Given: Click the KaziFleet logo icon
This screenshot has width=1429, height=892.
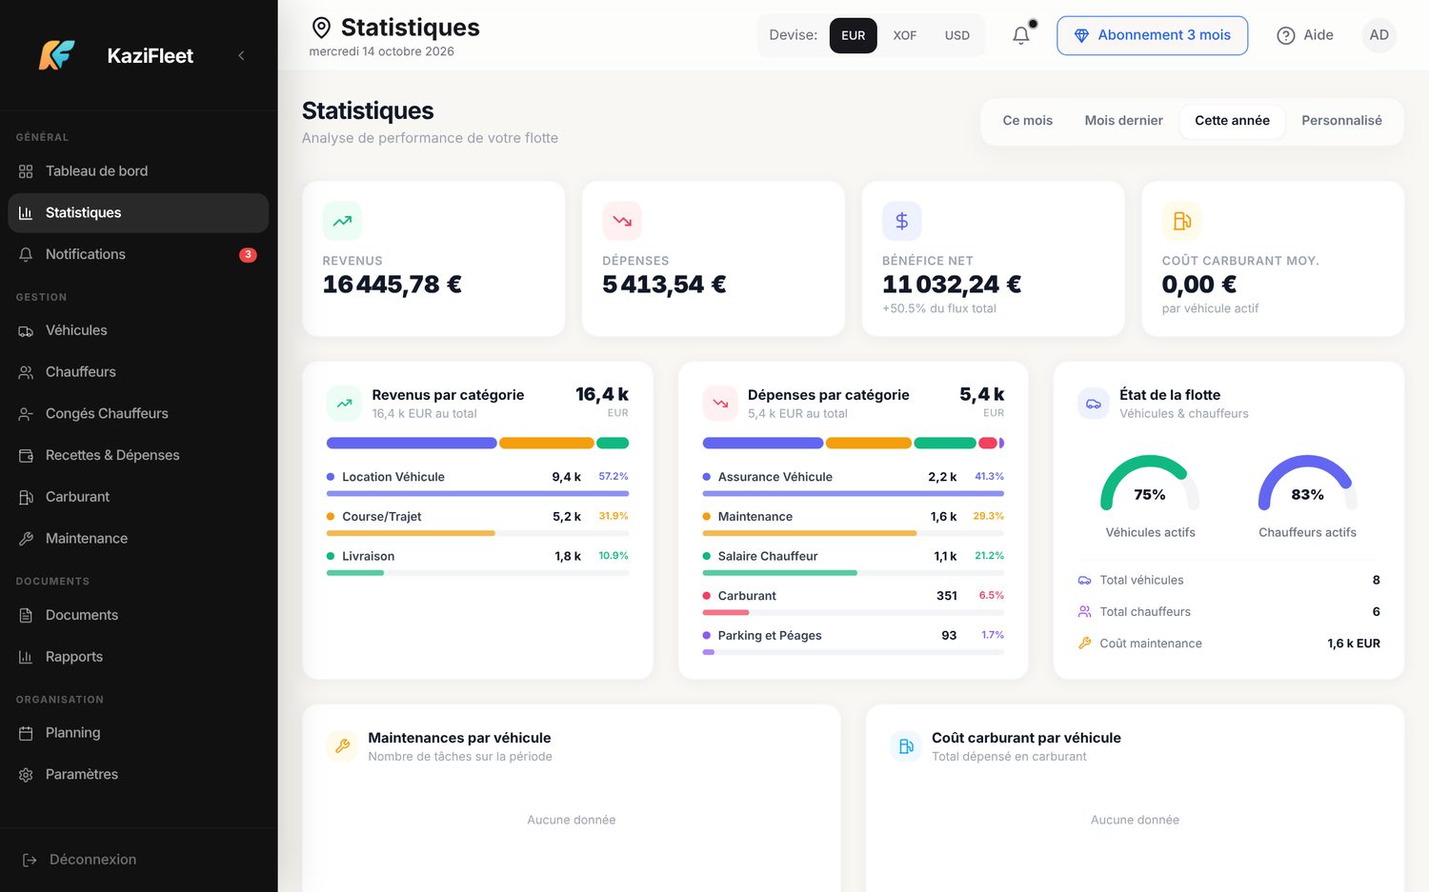Looking at the screenshot, I should coord(56,55).
